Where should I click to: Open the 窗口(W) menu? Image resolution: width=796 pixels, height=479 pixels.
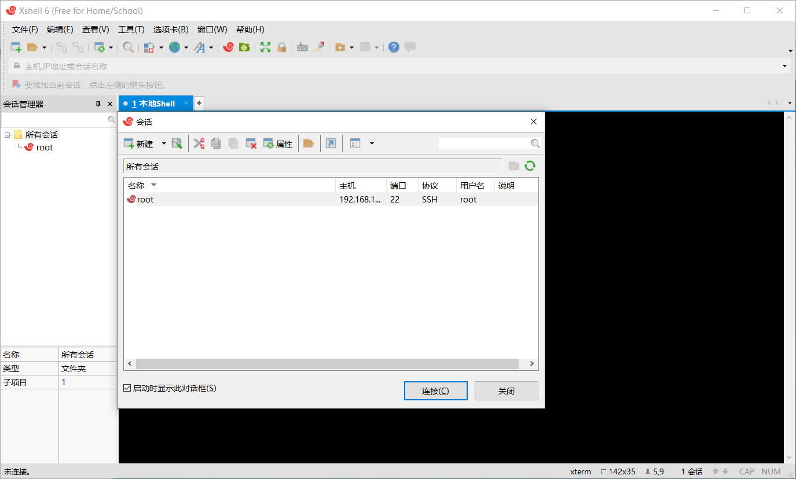click(x=212, y=30)
